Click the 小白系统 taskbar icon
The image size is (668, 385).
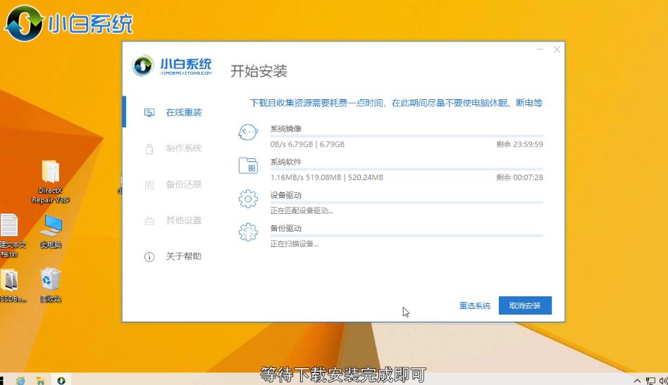click(61, 380)
